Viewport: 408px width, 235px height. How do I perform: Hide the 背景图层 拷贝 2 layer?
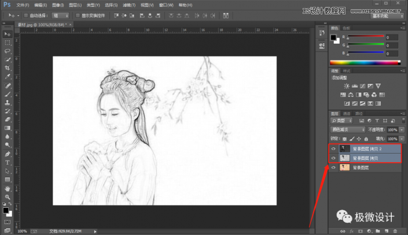(334, 148)
